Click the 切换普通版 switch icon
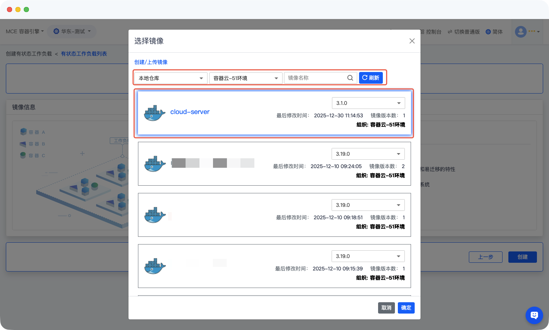Image resolution: width=549 pixels, height=330 pixels. tap(450, 32)
